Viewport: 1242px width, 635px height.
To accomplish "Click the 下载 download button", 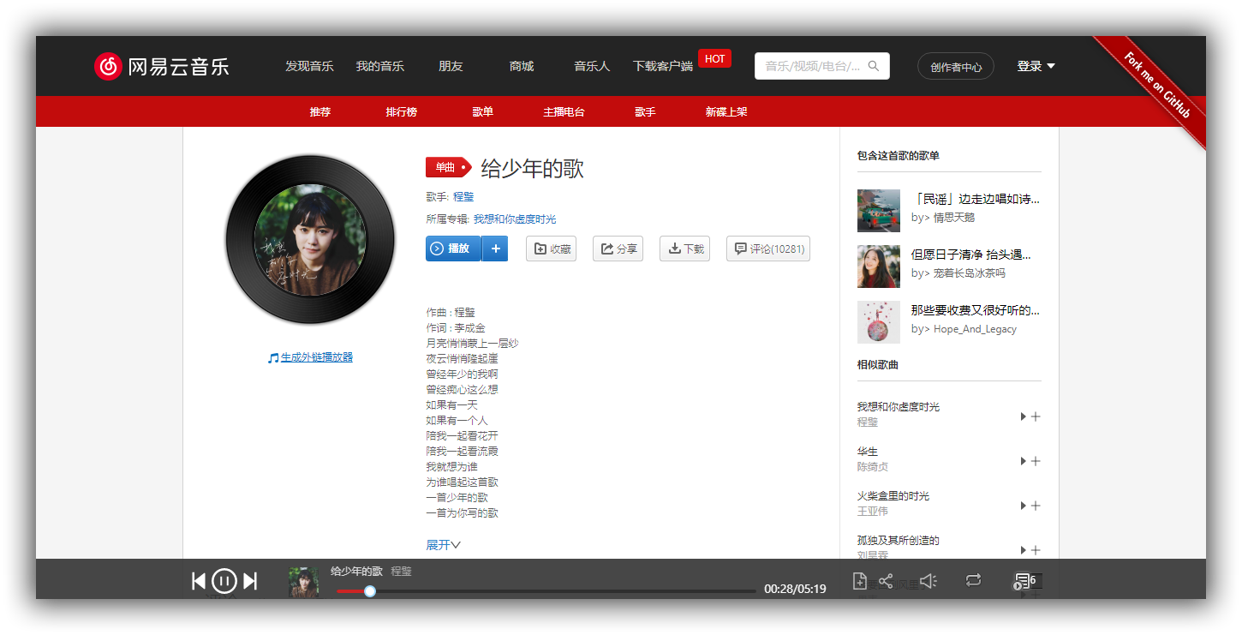I will (684, 249).
